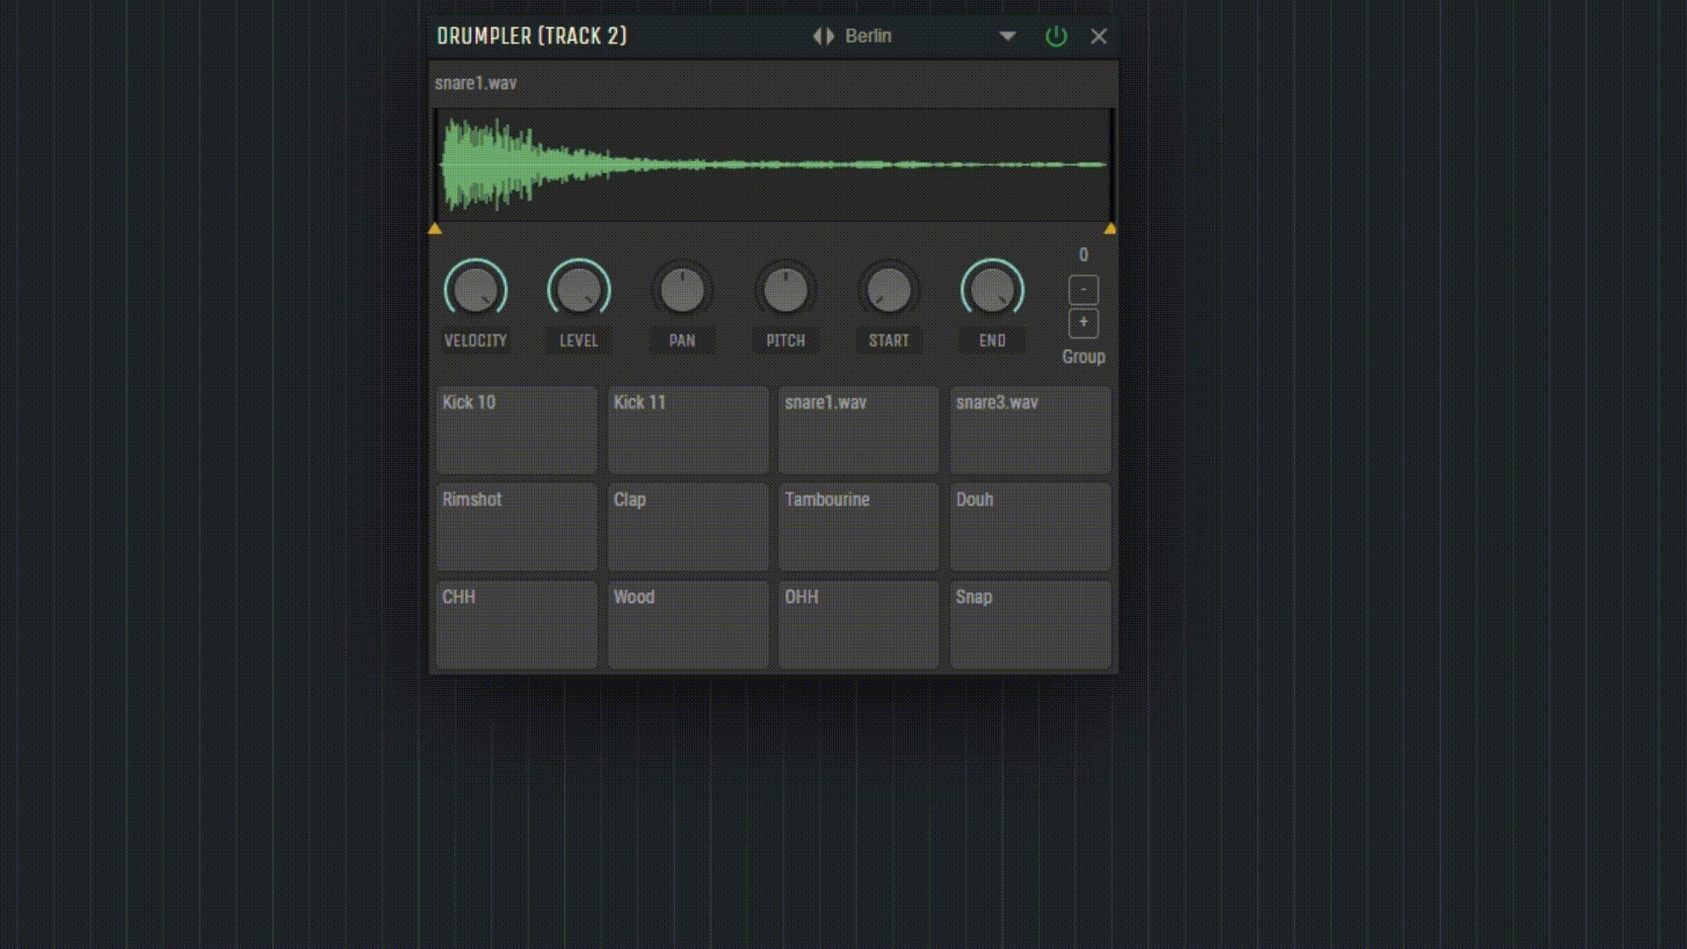Click the snare1.wav waveform display

[x=773, y=165]
